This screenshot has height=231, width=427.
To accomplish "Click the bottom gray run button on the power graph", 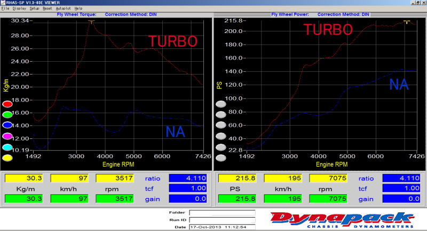I will click(x=221, y=158).
